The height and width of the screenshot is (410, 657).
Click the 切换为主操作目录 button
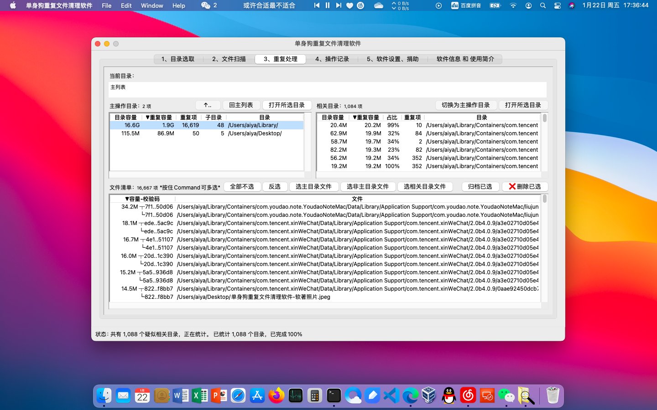pos(465,105)
